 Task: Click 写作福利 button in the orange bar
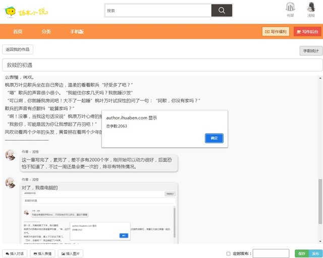[x=276, y=32]
